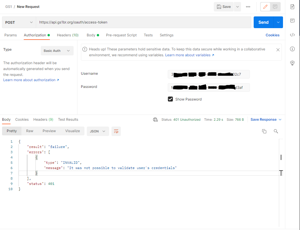
Task: Copy the response body
Action: (x=264, y=131)
